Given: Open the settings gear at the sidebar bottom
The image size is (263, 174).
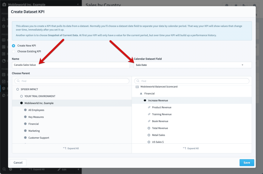Looking at the screenshot, I should [11, 169].
